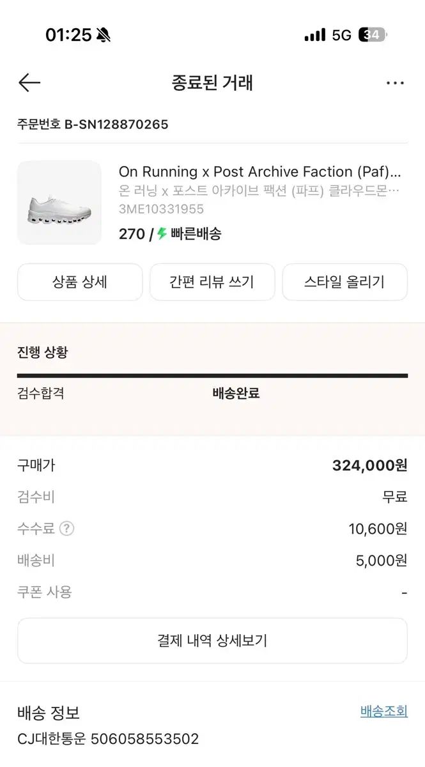Tap the 상품 상세 button
Screen dimensions: 425x767
tap(80, 282)
